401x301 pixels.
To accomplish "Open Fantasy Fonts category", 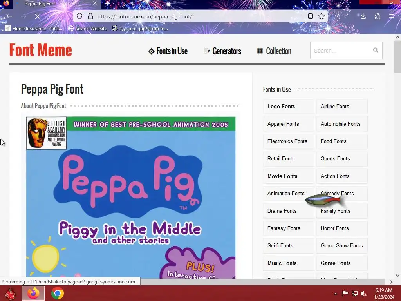I will [289, 228].
